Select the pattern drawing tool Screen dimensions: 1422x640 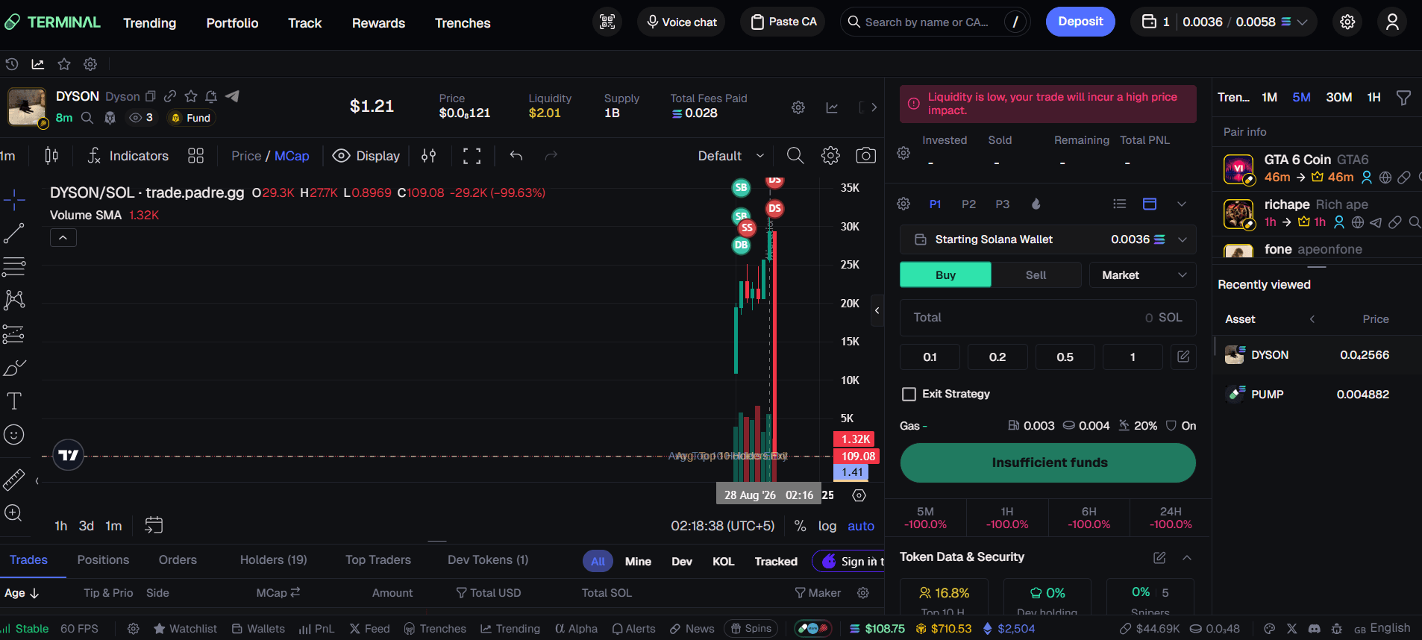[x=14, y=300]
